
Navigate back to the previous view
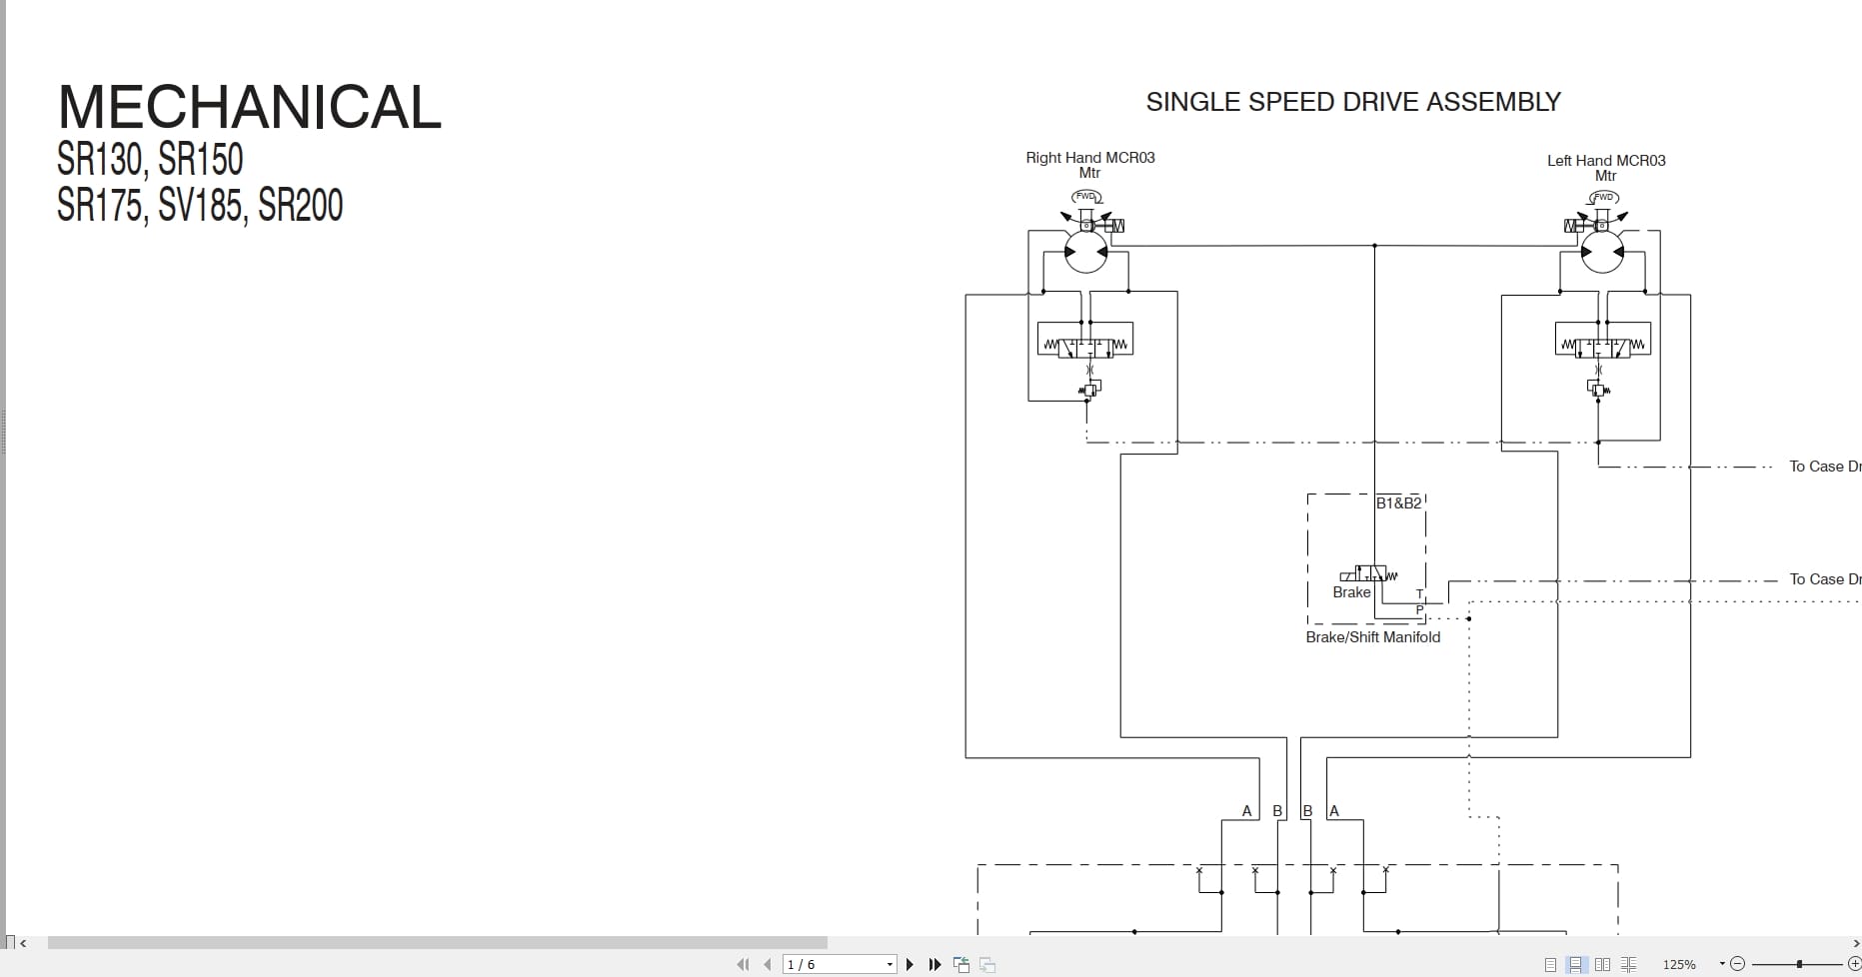point(960,964)
